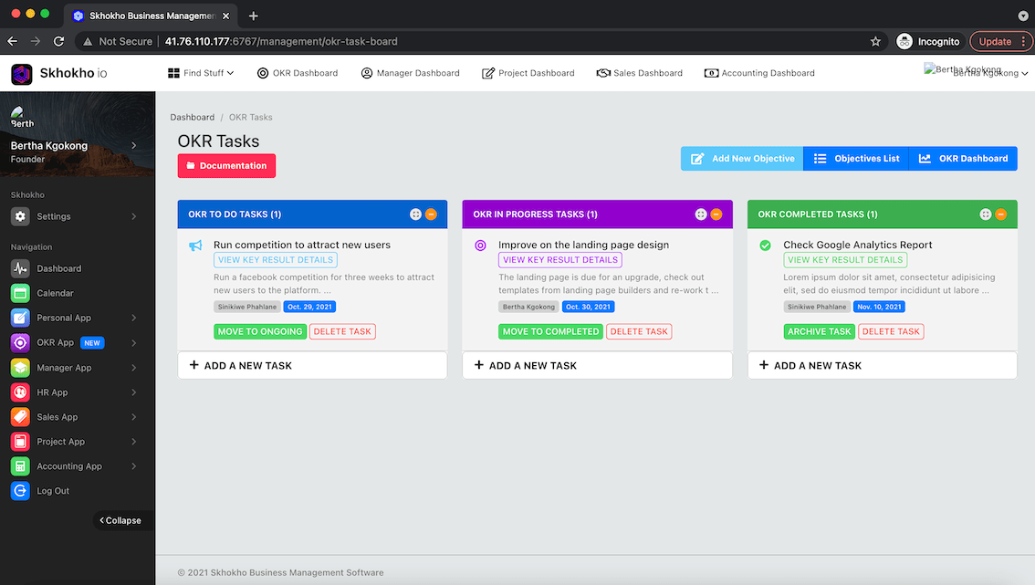Minimize the OKR To Do column with orange icon
1035x585 pixels.
431,214
